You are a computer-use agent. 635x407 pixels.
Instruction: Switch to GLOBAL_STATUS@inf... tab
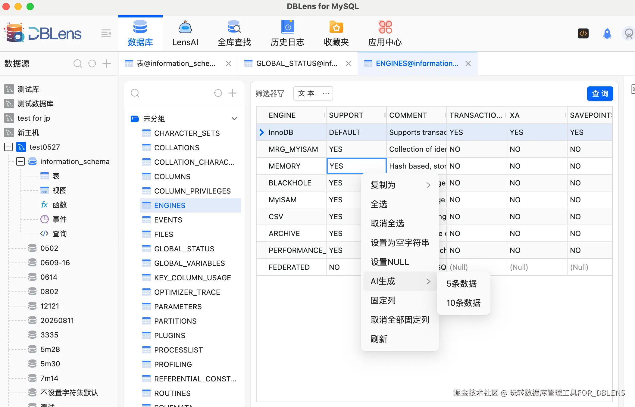(296, 64)
